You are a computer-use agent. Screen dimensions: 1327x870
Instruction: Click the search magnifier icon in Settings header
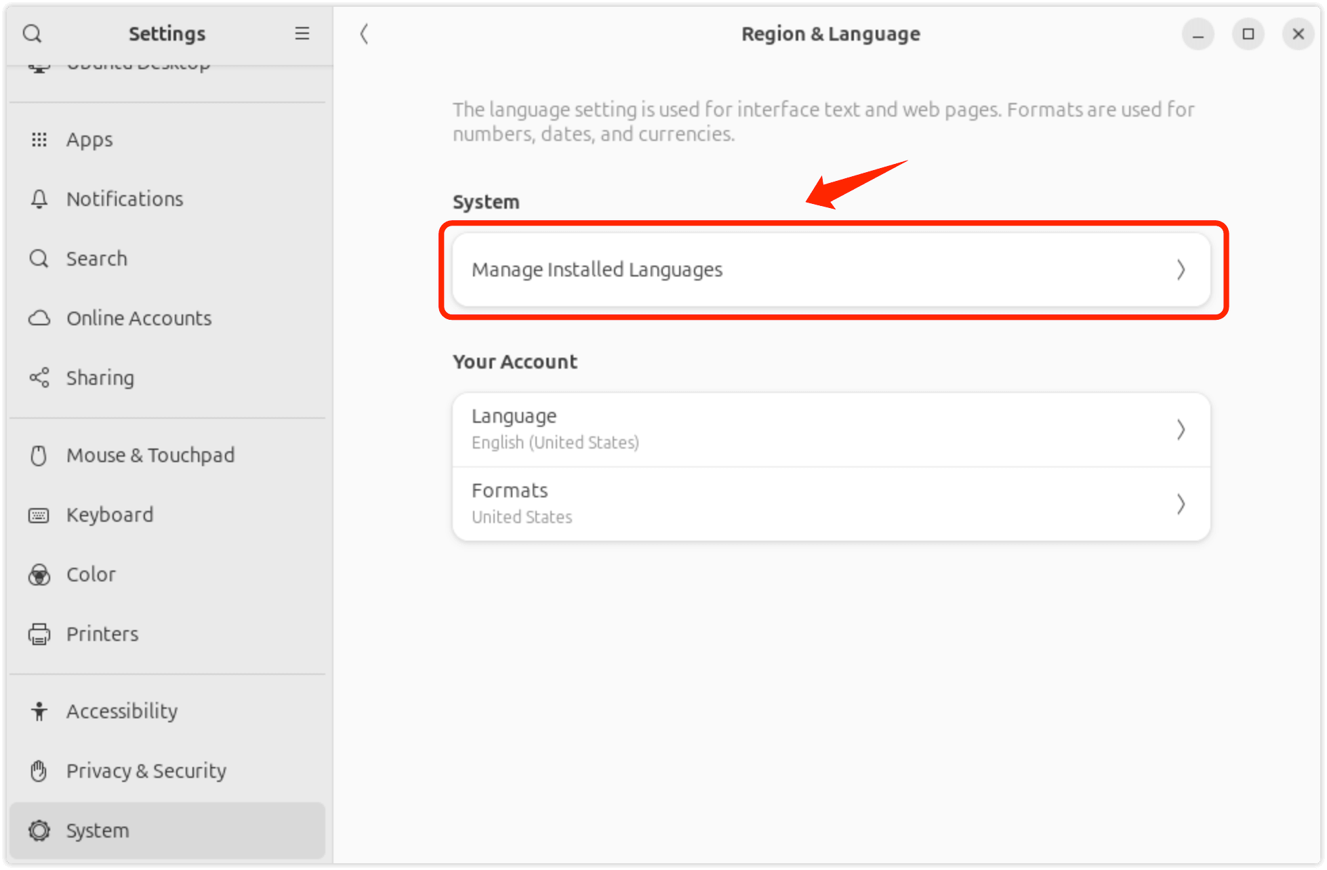[x=32, y=34]
